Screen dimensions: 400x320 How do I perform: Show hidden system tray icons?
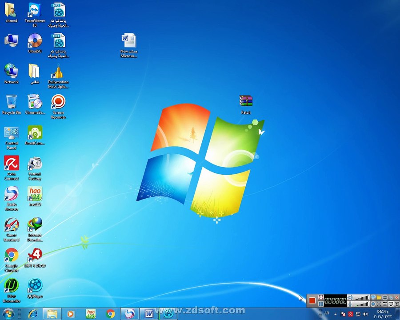click(336, 314)
